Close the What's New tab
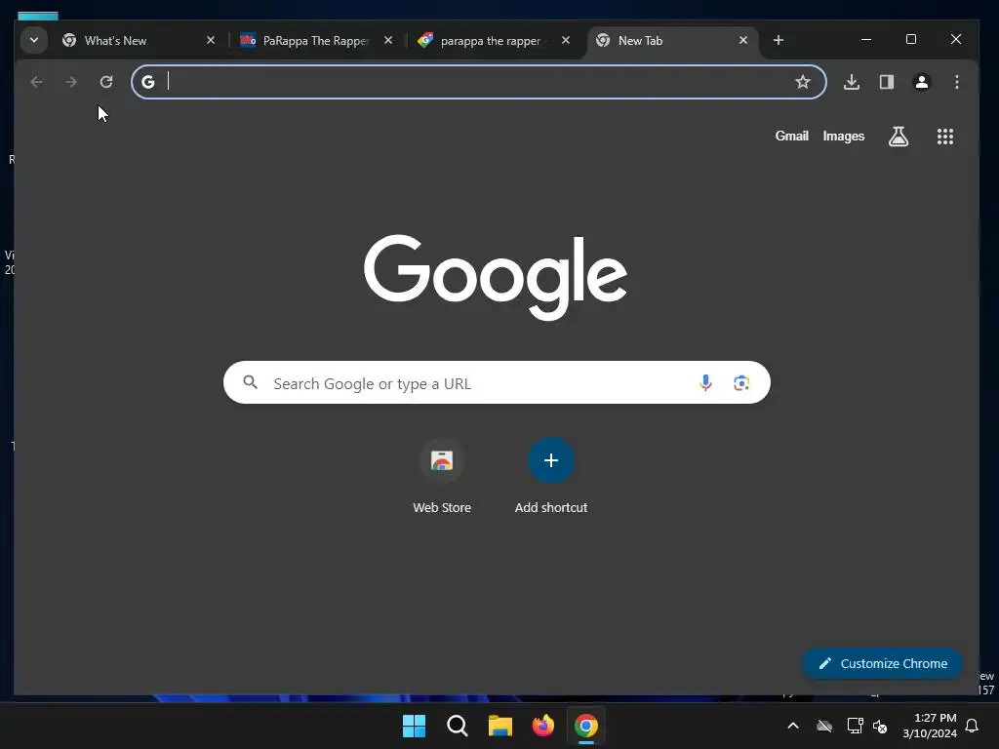 click(211, 40)
